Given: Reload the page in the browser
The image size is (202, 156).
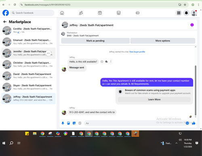Looking at the screenshot, I should pos(15,5).
